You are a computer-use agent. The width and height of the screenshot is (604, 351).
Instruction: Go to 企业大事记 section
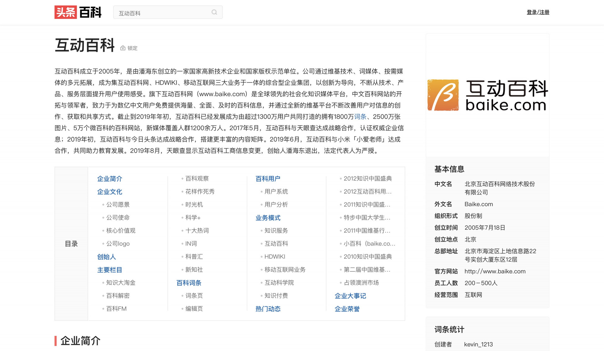350,296
